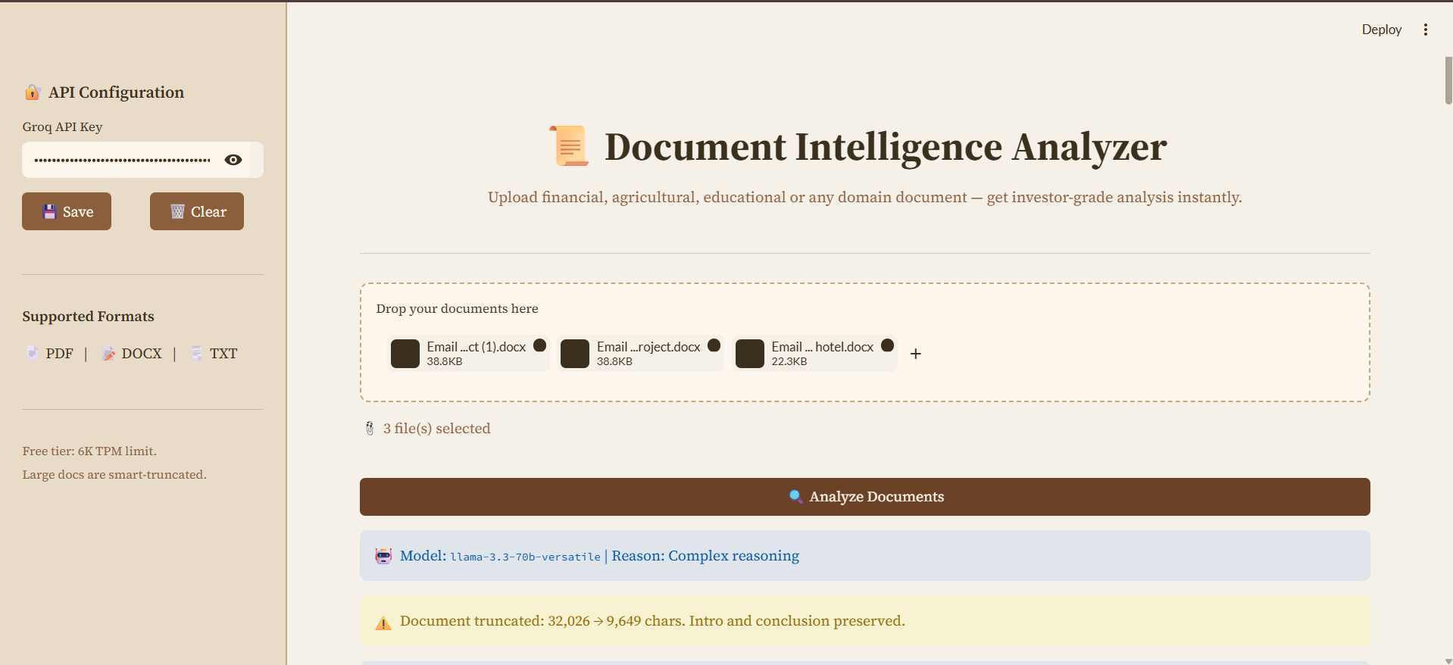
Task: Click the 'Drop your documents here' area
Action: (865, 342)
